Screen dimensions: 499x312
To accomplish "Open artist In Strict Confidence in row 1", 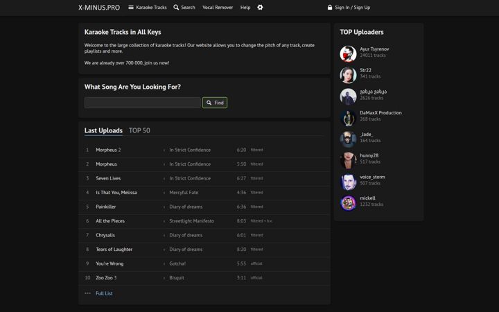I will pos(190,150).
